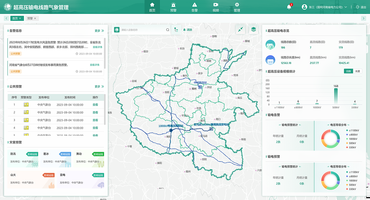Image resolution: width=370 pixels, height=200 pixels.
Task: Click the map logo icon in search bar
Action: pos(117,30)
